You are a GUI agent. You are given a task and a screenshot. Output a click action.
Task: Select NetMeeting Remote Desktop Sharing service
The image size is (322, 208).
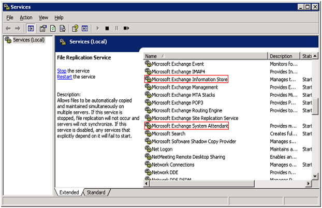(x=188, y=157)
